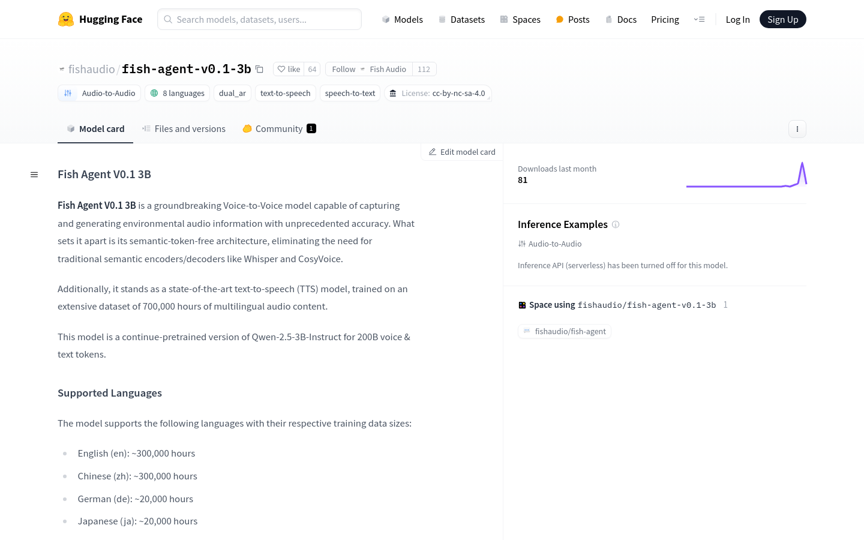Select the dual_ar tag
Image resolution: width=864 pixels, height=540 pixels.
click(x=232, y=93)
